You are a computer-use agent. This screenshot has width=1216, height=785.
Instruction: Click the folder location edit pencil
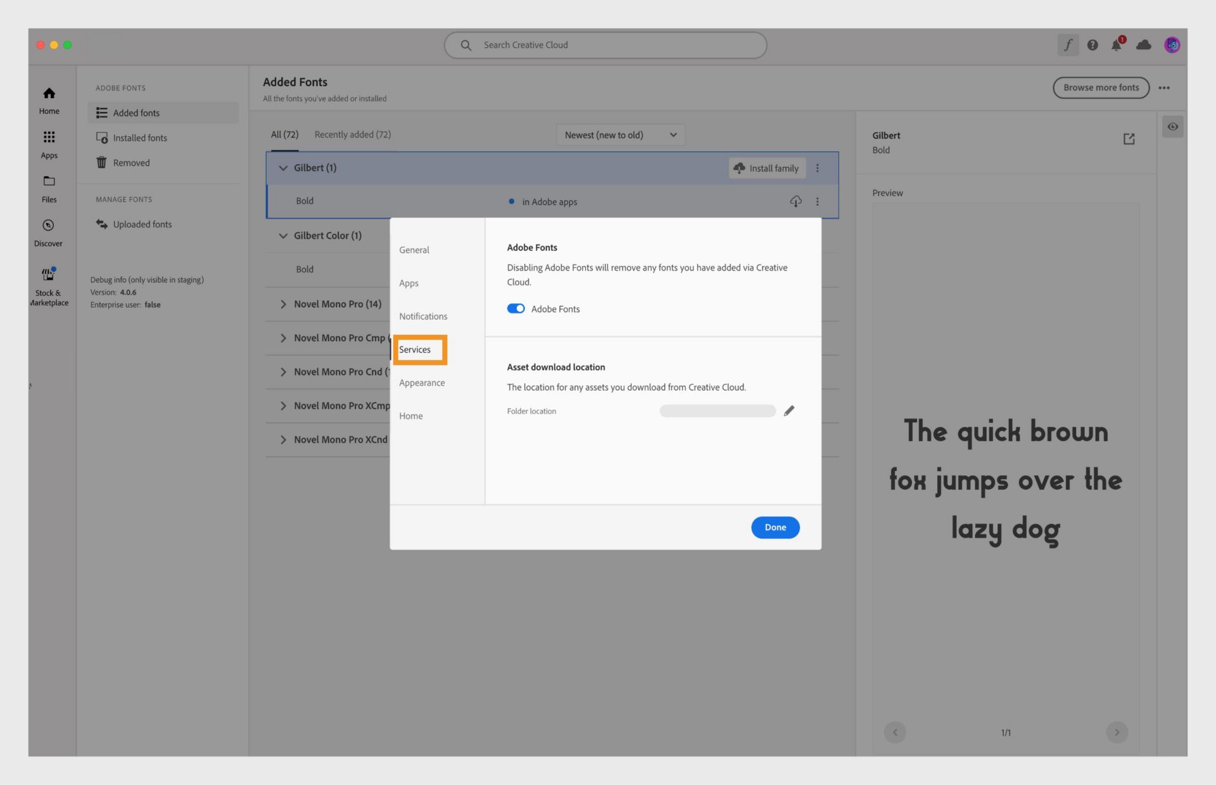[788, 410]
